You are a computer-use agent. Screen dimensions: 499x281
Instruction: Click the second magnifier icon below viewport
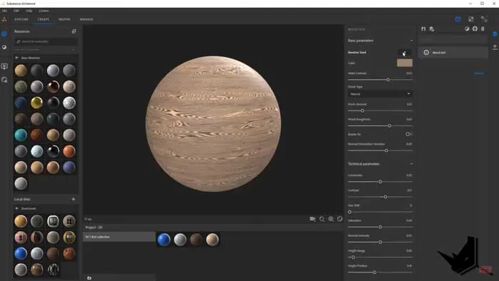click(331, 219)
